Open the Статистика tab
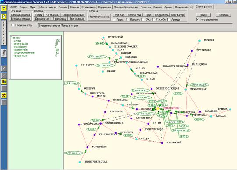 88,7
